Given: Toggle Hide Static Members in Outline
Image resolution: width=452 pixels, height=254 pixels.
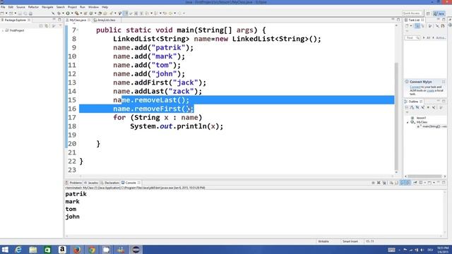Looking at the screenshot, I should (423, 107).
